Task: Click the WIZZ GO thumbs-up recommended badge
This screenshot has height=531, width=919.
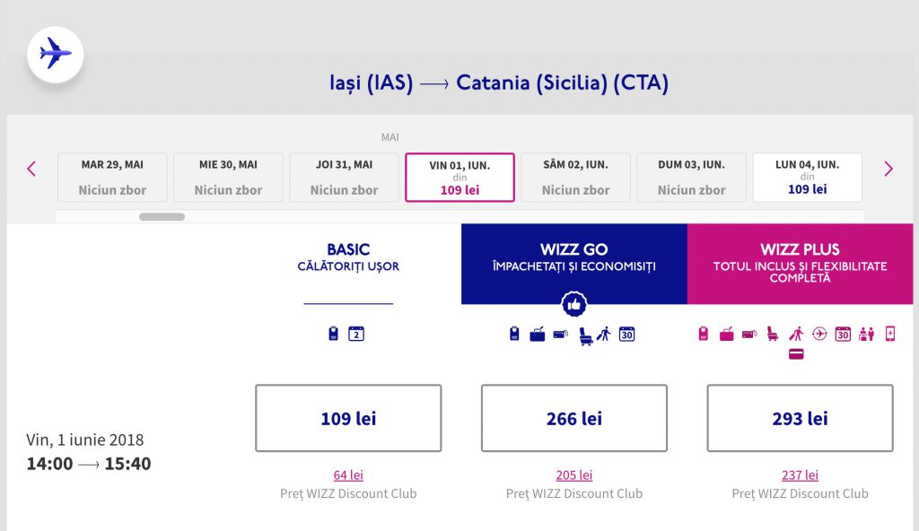Action: 574,305
